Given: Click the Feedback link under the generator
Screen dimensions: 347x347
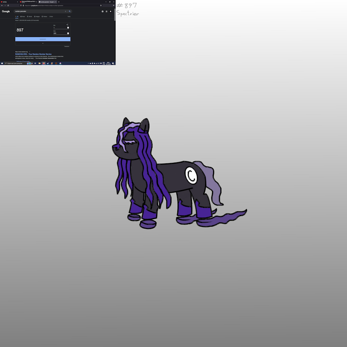Looking at the screenshot, I should point(67,46).
